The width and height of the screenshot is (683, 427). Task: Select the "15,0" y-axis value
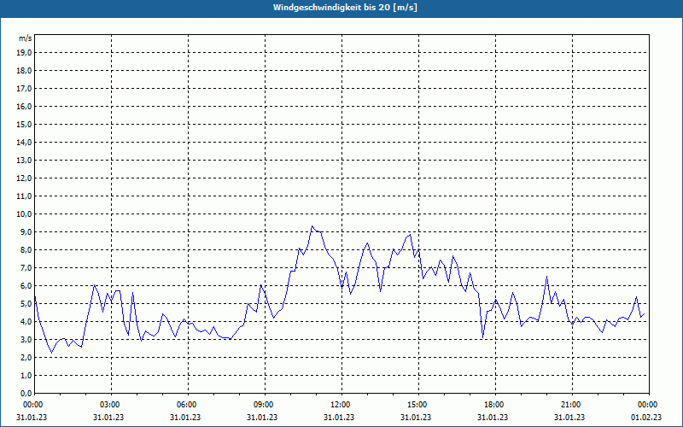click(24, 124)
